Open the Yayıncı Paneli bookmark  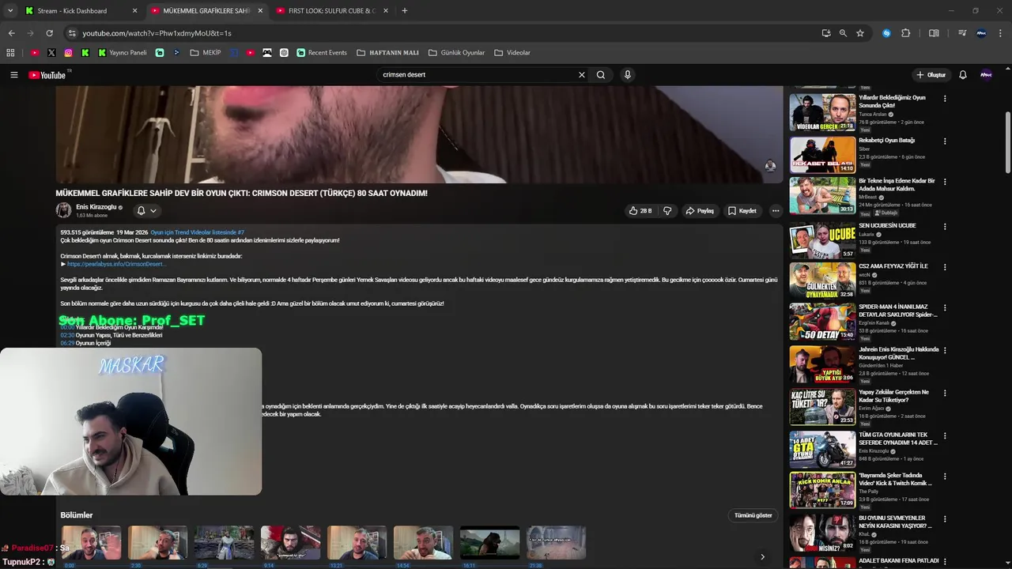tap(123, 53)
